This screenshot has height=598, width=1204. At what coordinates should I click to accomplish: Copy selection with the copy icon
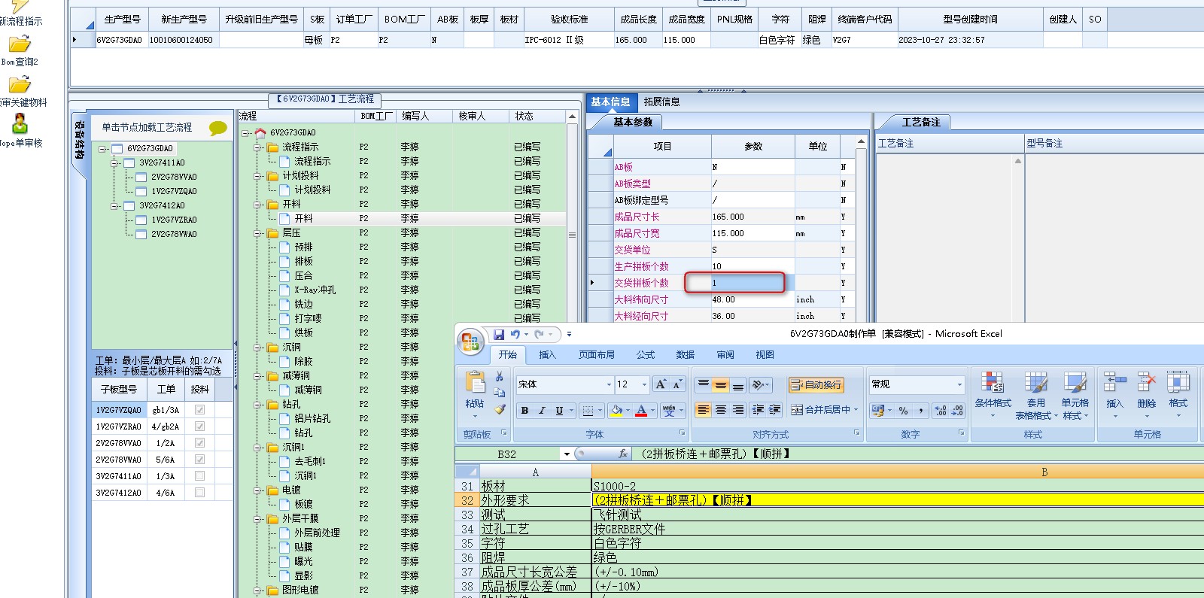point(499,392)
